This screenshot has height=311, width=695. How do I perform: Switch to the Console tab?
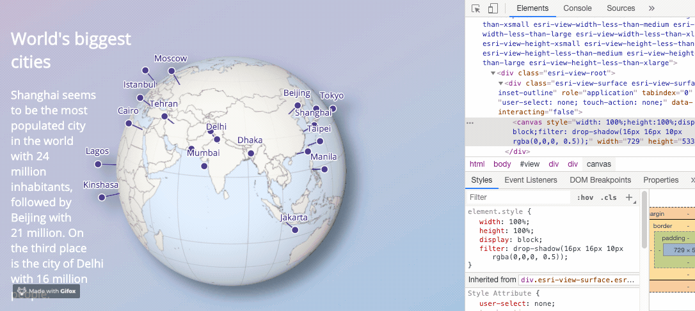pos(577,8)
